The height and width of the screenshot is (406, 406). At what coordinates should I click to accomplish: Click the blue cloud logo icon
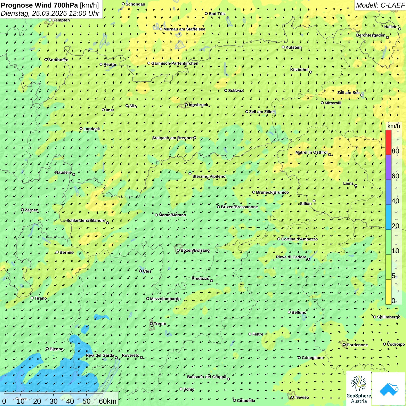point(389,389)
